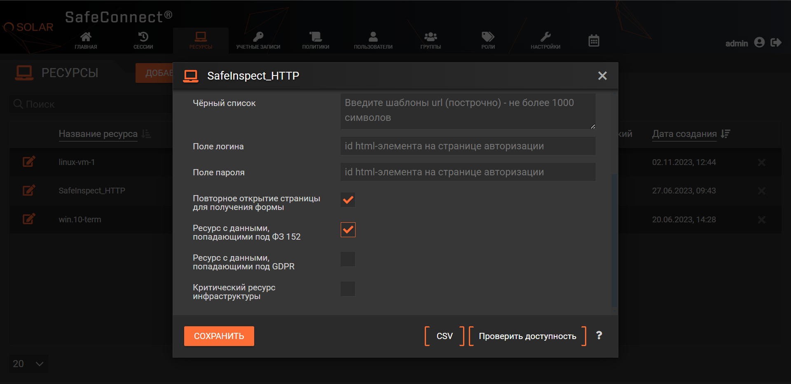Click edit icon for linux-vm-1 resource
The image size is (791, 384).
28,162
